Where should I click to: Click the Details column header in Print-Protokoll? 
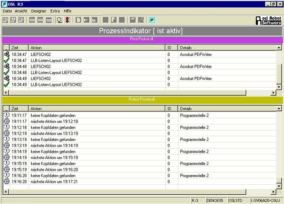(227, 48)
